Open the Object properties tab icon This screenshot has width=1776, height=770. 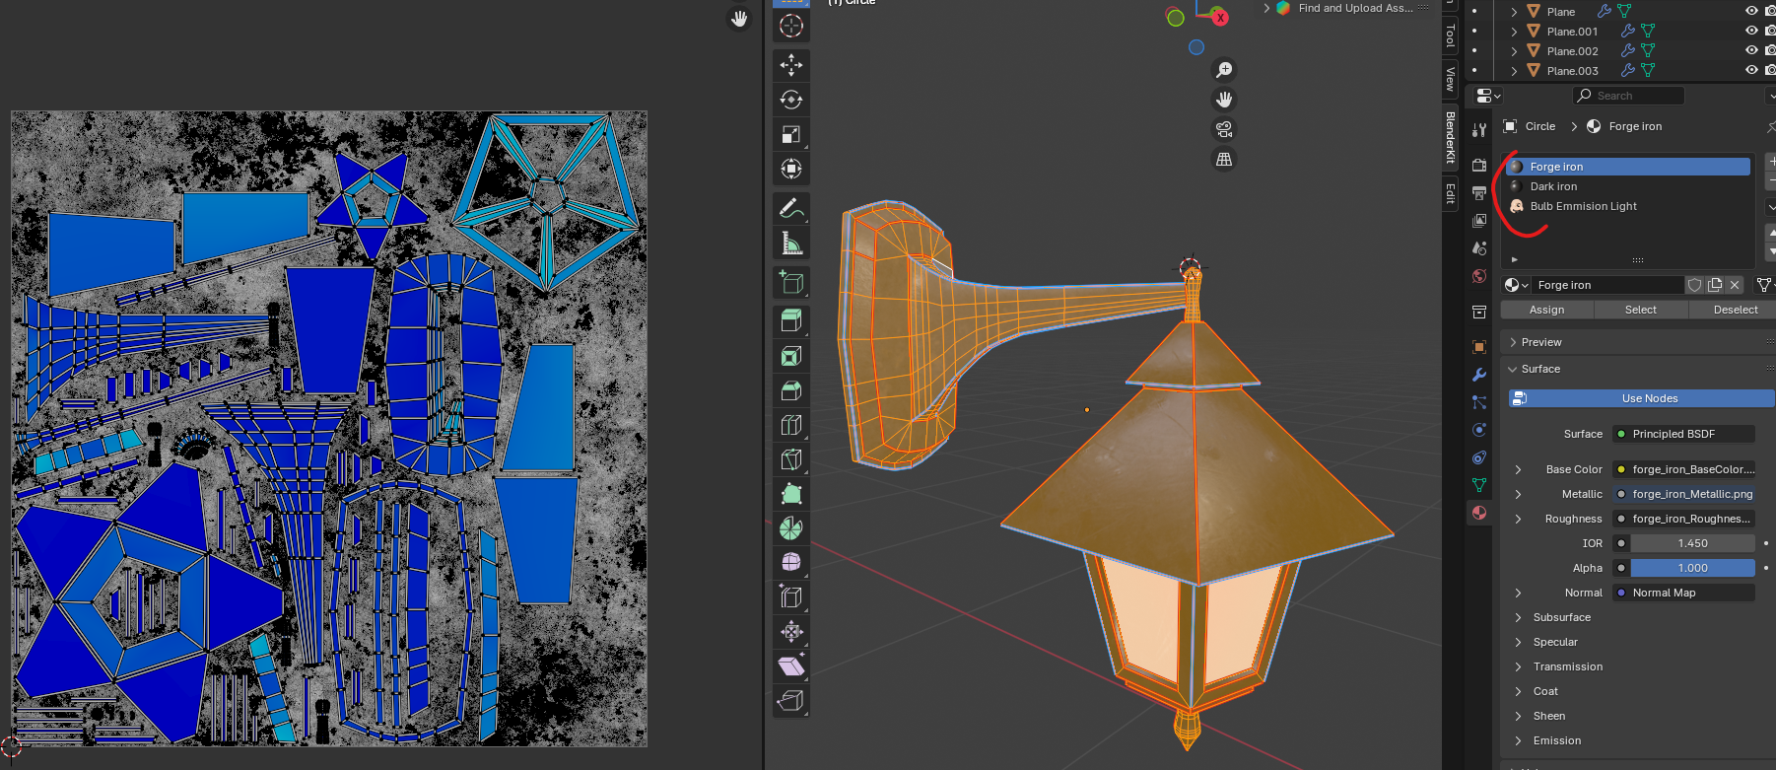[x=1479, y=347]
